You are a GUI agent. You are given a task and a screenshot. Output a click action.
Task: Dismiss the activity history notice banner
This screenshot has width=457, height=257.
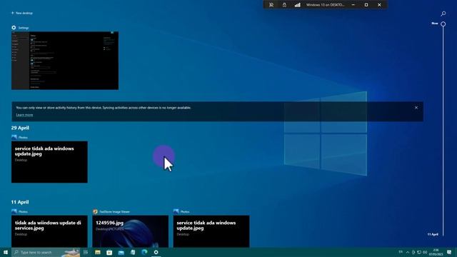(416, 108)
